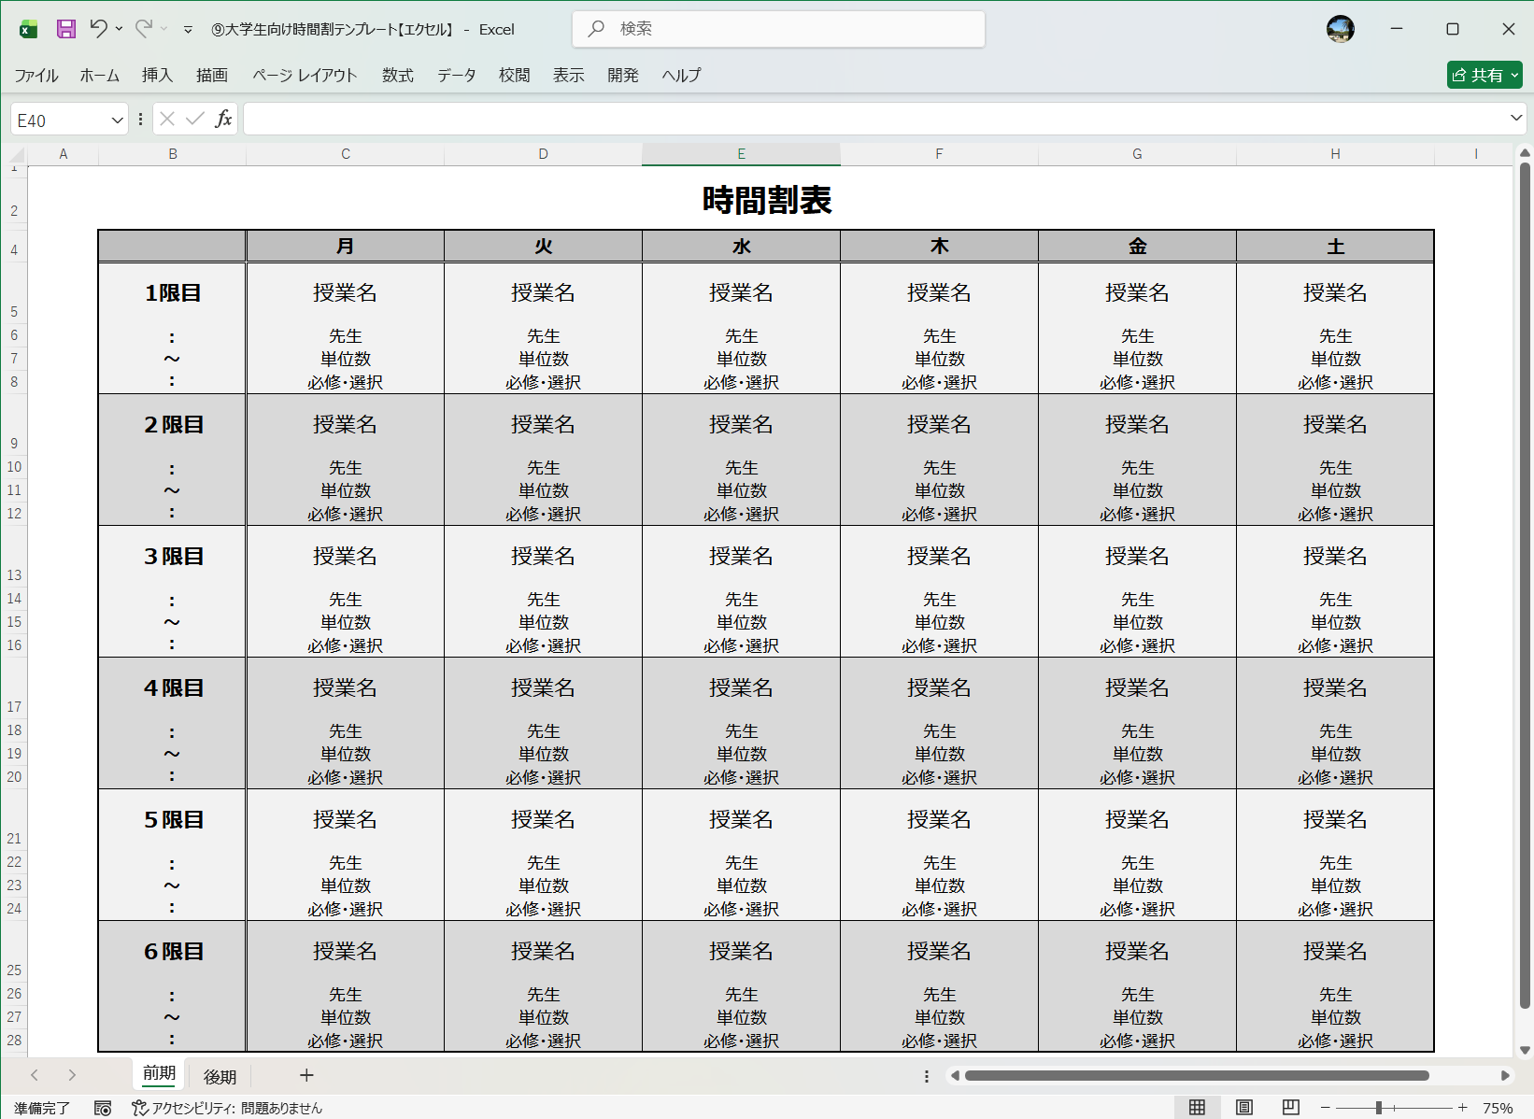Screen dimensions: 1534x1119
Task: Open the 数式 ribbon tab
Action: pos(397,76)
